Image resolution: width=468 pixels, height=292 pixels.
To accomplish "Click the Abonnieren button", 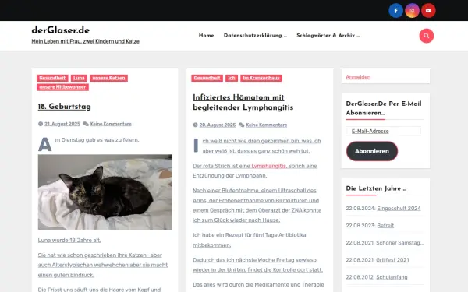I will 372,151.
